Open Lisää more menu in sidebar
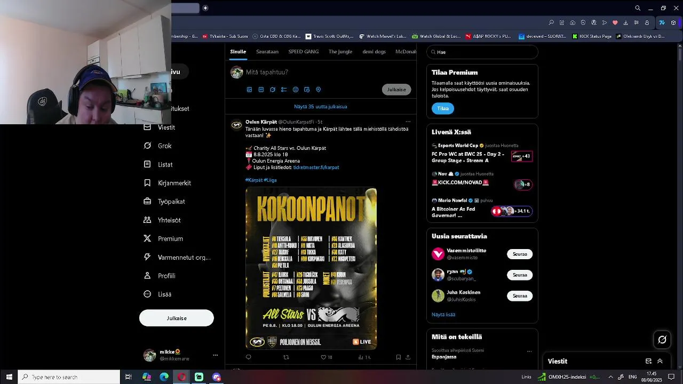 [157, 294]
